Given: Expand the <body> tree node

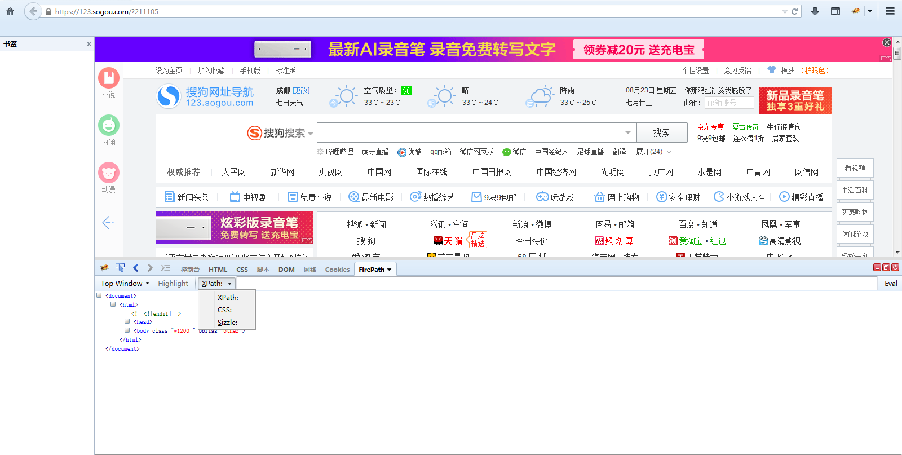Looking at the screenshot, I should click(127, 330).
